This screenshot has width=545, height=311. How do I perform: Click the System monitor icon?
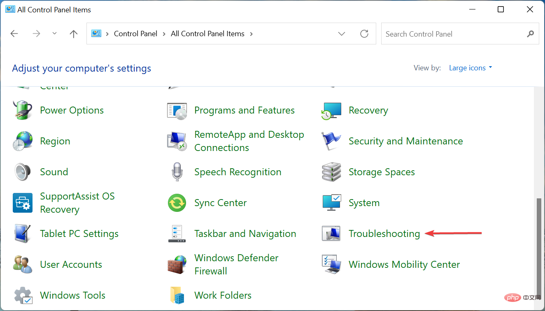point(331,203)
